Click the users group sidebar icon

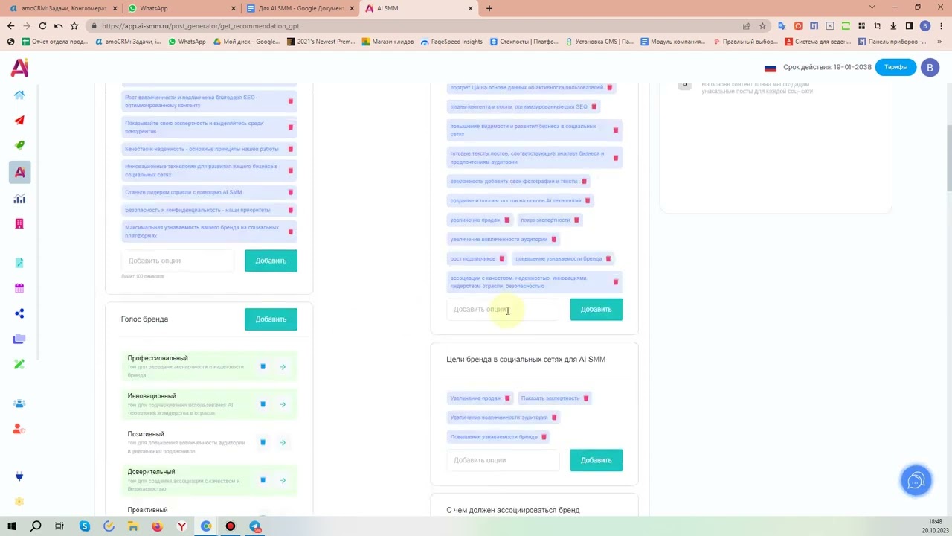[x=19, y=403]
